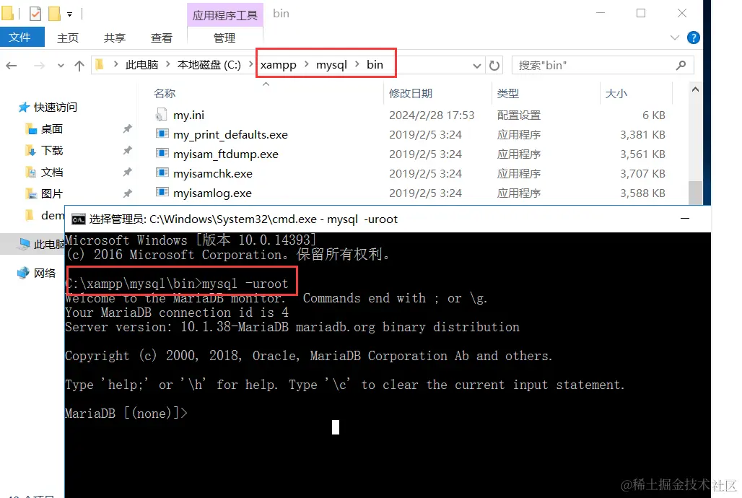Click the properties checkmark quick-access icon
The width and height of the screenshot is (742, 498).
click(35, 14)
